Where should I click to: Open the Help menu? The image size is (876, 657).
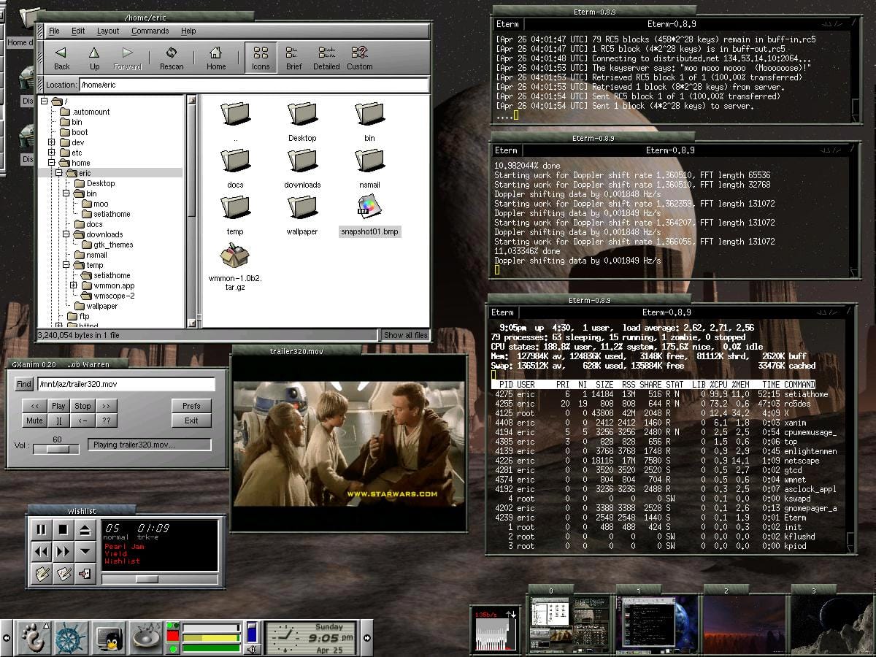[x=188, y=31]
